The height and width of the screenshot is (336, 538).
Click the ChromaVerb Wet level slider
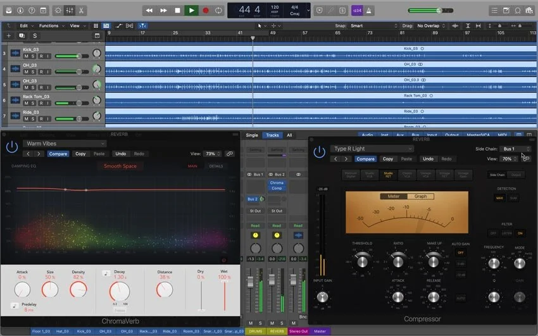(225, 296)
